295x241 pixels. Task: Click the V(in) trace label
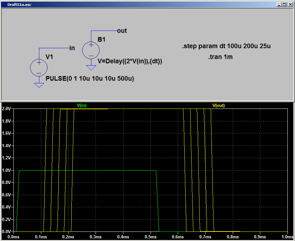(x=82, y=106)
